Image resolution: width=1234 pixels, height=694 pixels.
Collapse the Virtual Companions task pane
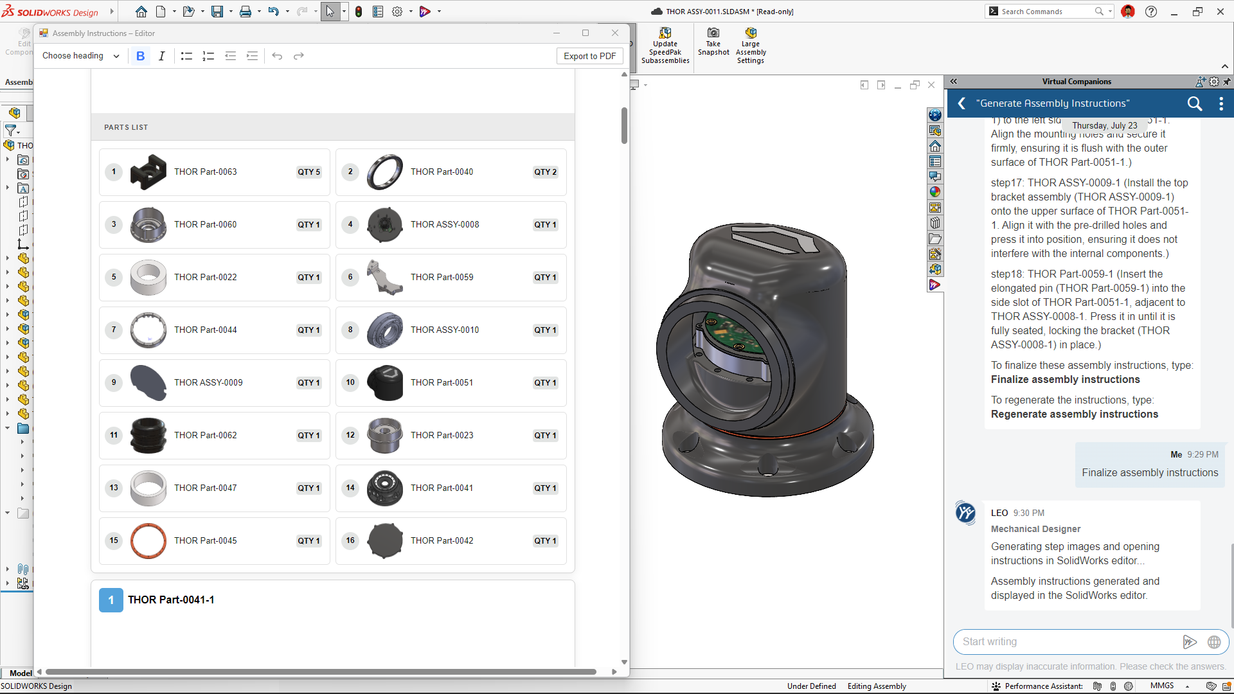pos(954,82)
